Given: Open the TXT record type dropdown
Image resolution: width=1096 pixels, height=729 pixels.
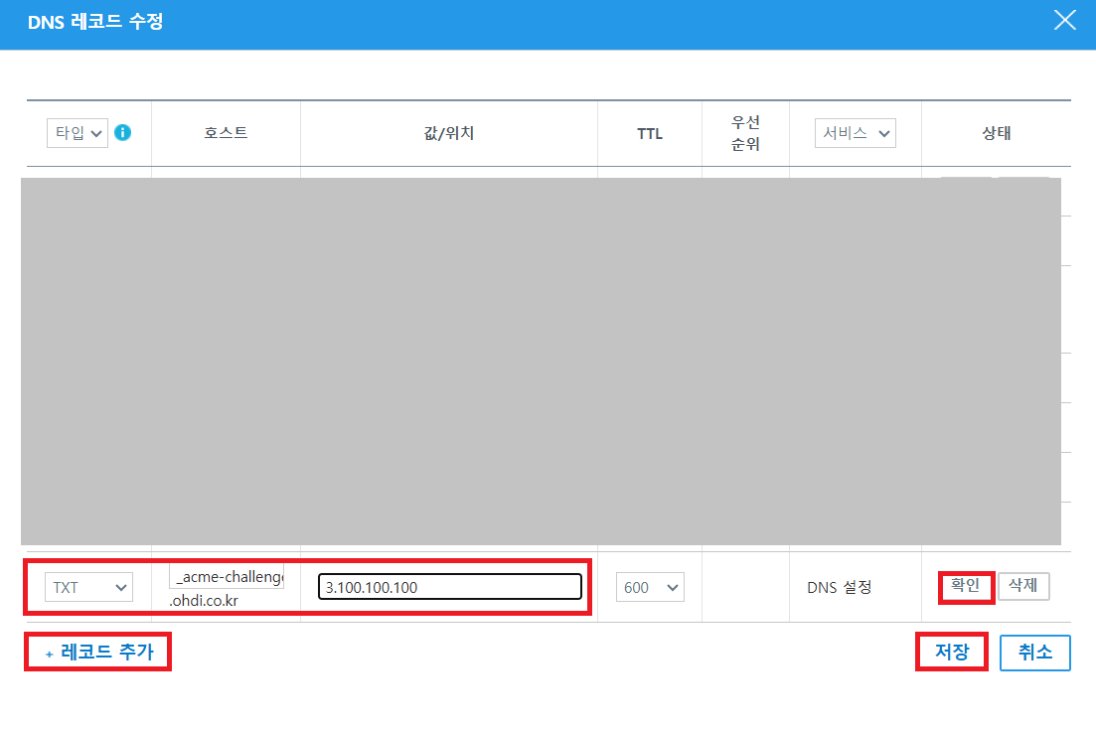Looking at the screenshot, I should [88, 587].
